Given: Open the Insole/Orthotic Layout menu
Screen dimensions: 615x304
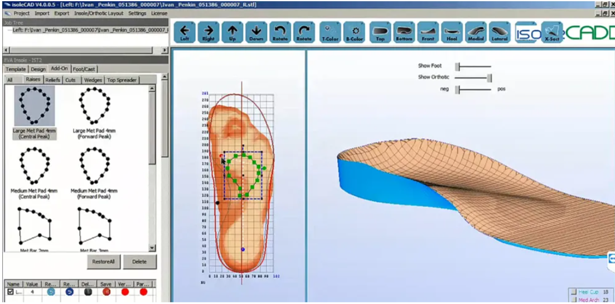Looking at the screenshot, I should click(x=99, y=13).
